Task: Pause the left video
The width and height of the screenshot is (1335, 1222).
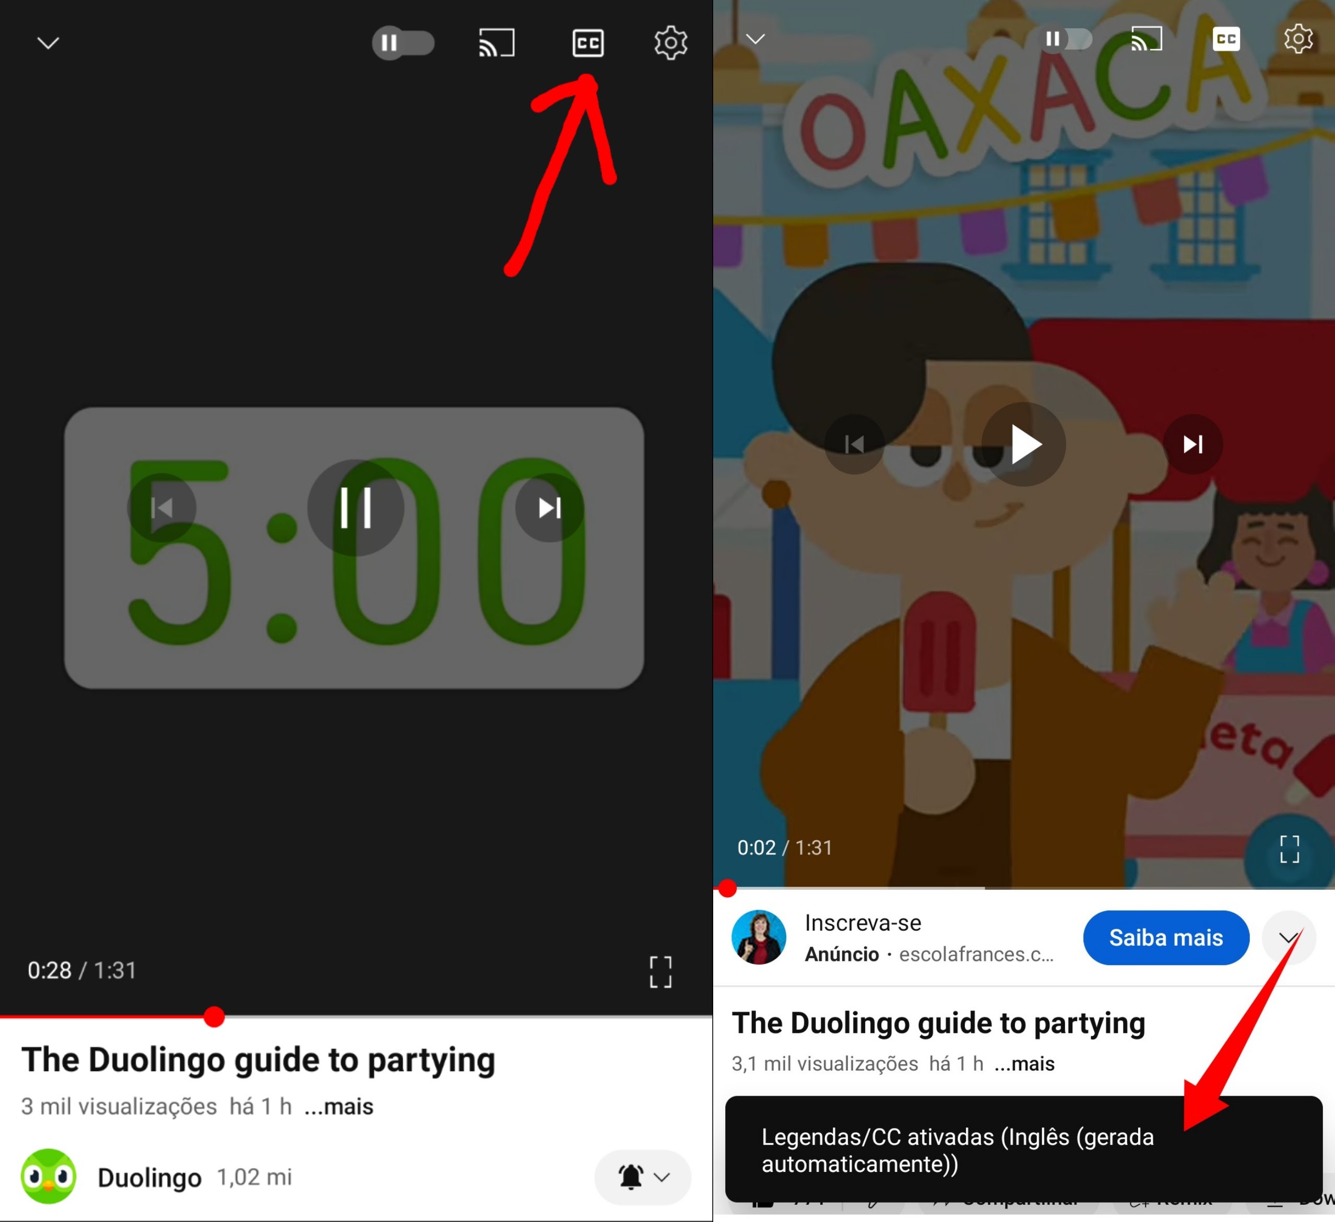Action: 356,508
